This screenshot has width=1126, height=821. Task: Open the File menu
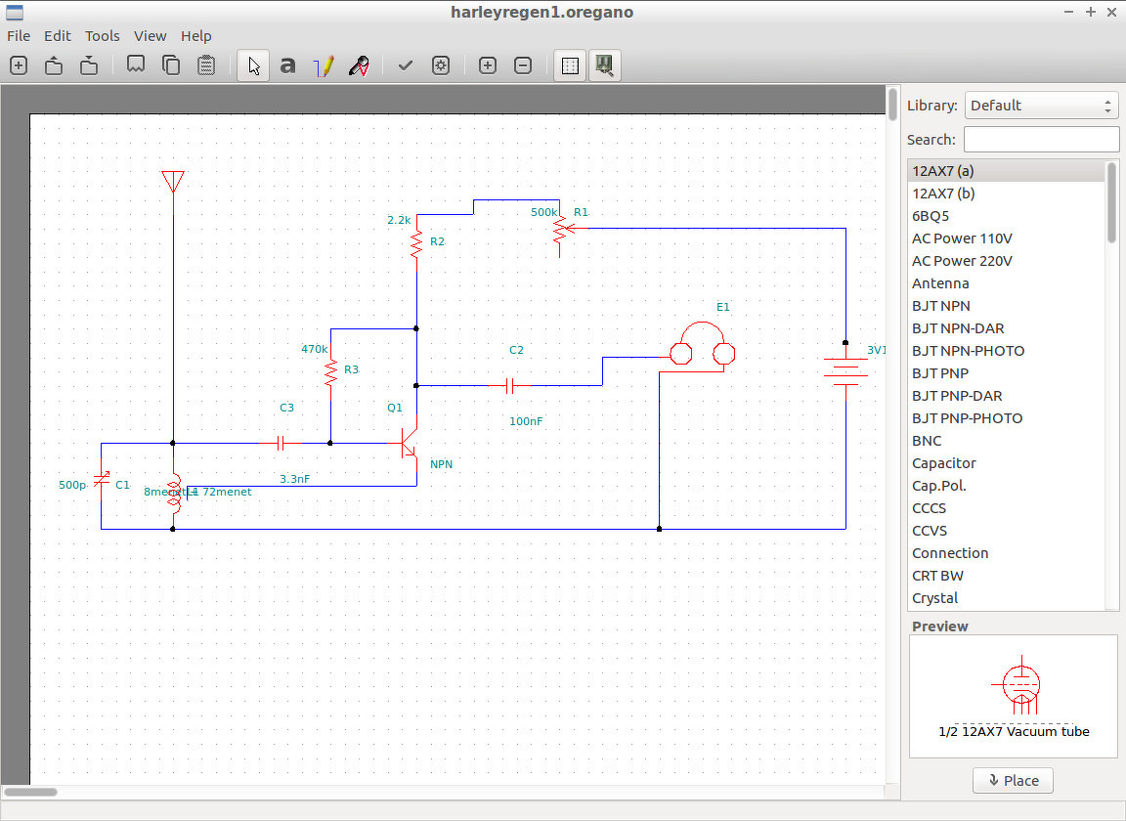coord(19,36)
